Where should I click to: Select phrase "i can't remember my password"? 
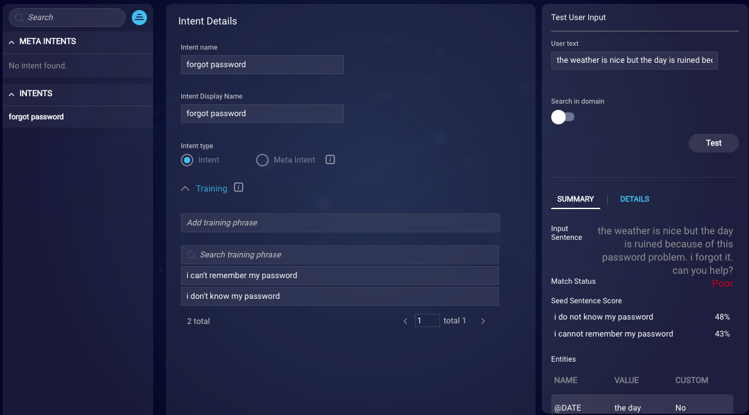(x=340, y=276)
